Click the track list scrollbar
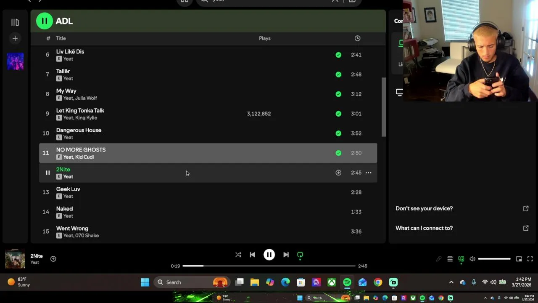The height and width of the screenshot is (303, 538). [x=383, y=107]
